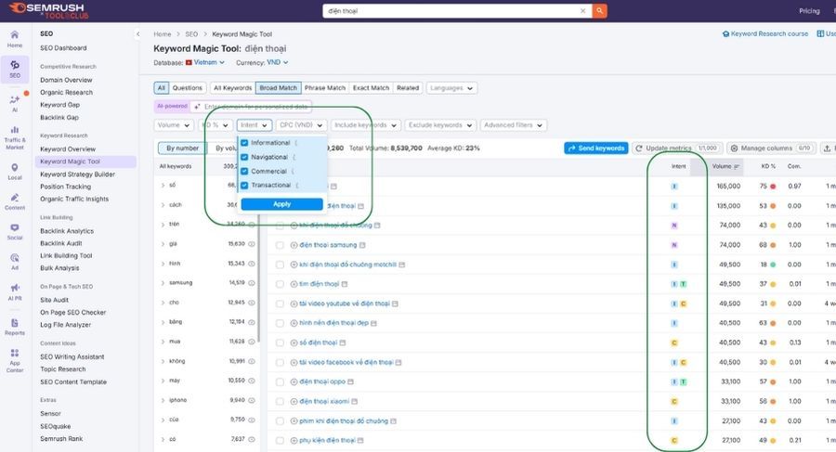Toggle the Transactional intent checkbox

point(244,185)
